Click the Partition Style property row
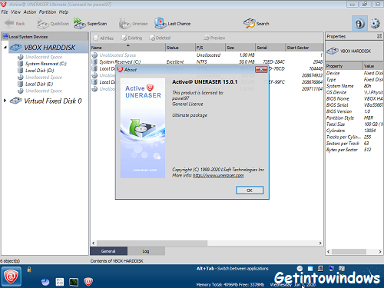This screenshot has width=384, height=288. coord(355,118)
